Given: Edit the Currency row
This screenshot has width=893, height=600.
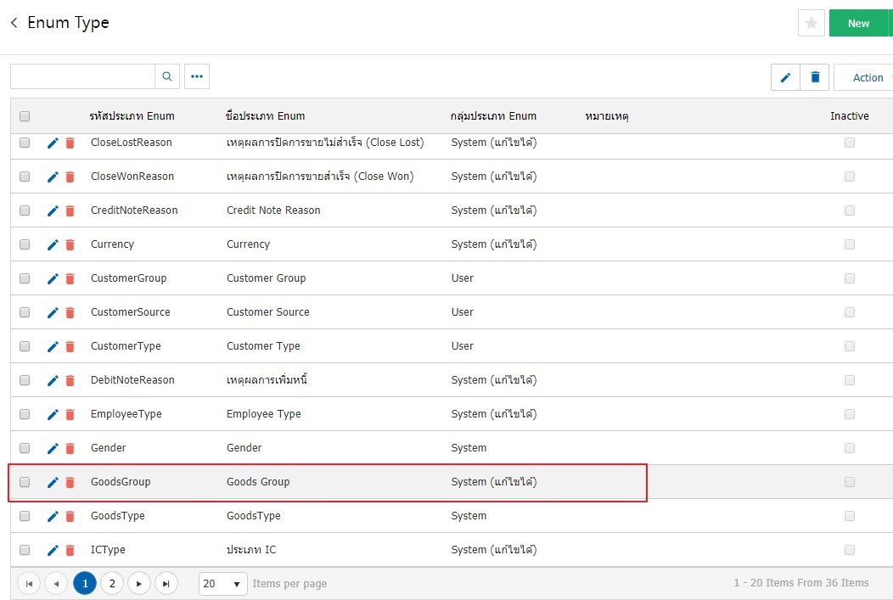Looking at the screenshot, I should coord(53,244).
